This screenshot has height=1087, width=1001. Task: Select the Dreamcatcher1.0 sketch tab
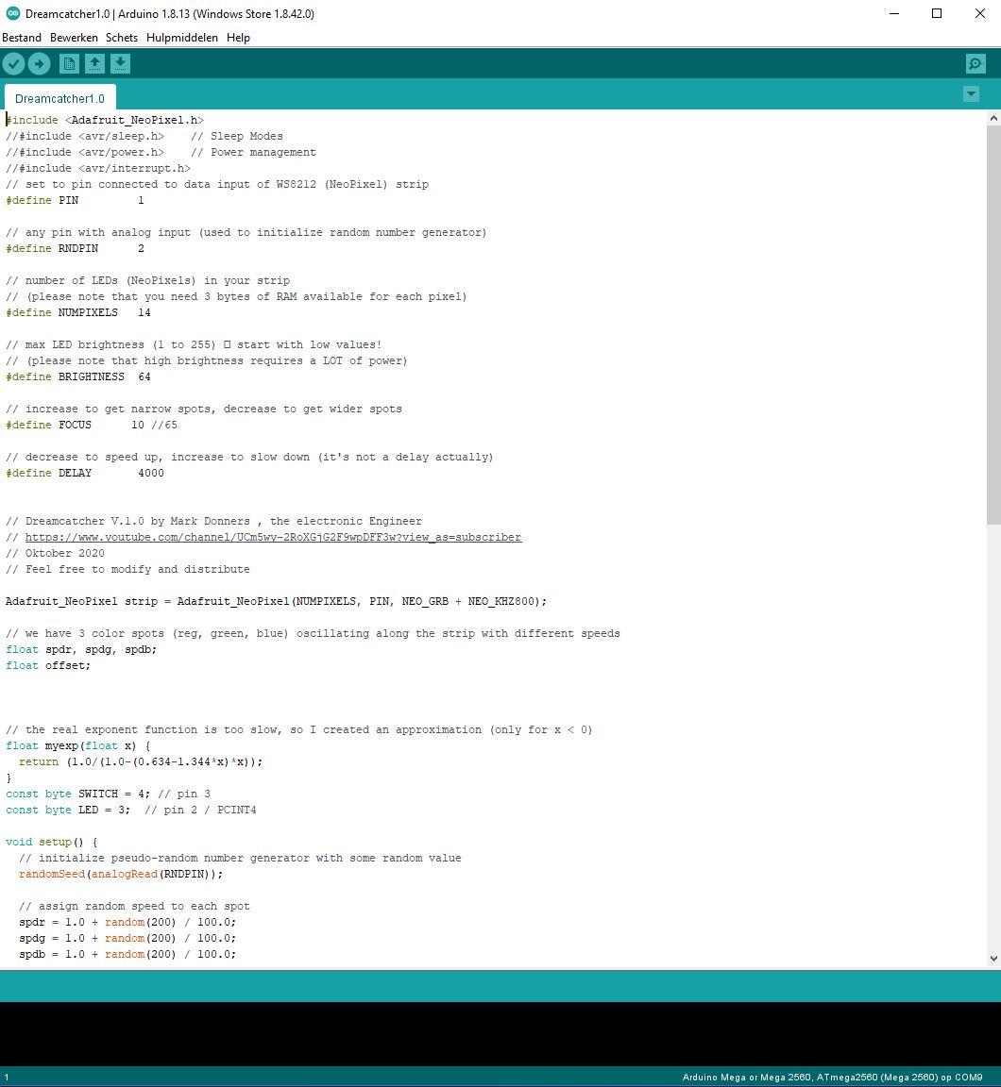coord(59,98)
